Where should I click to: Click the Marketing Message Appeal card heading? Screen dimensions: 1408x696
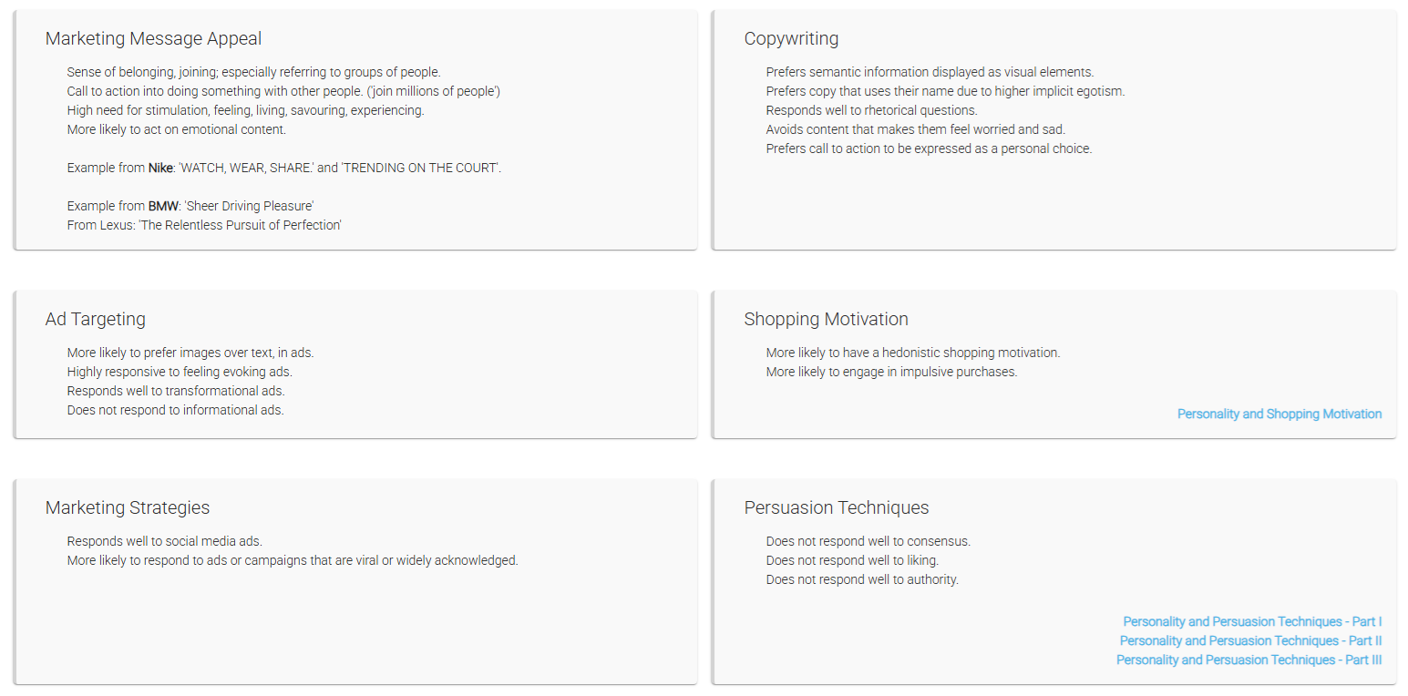153,38
